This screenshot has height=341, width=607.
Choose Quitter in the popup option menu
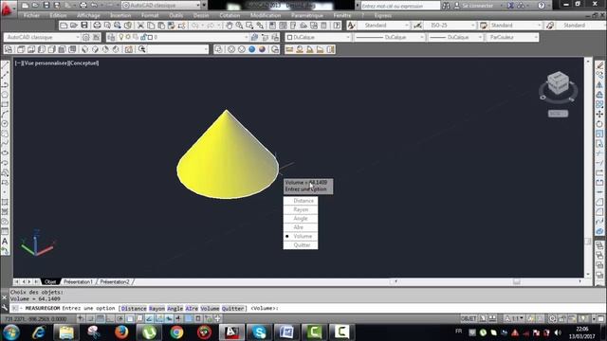tap(301, 245)
